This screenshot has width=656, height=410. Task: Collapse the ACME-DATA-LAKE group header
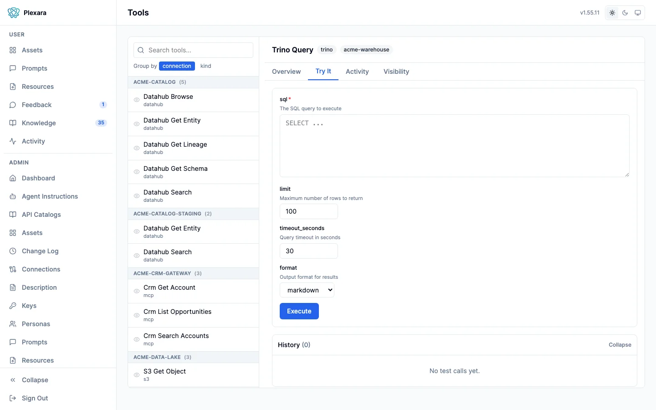(193, 357)
